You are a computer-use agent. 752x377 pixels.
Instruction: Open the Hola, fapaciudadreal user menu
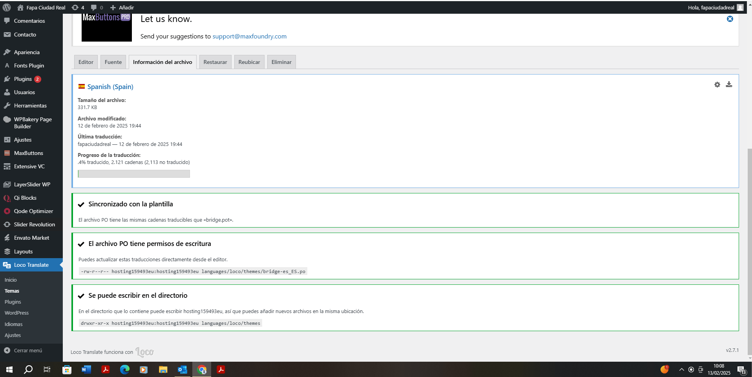[x=715, y=7]
